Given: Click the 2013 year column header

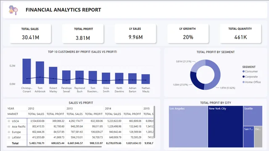Looking at the screenshot, I should pyautogui.click(x=69, y=109).
